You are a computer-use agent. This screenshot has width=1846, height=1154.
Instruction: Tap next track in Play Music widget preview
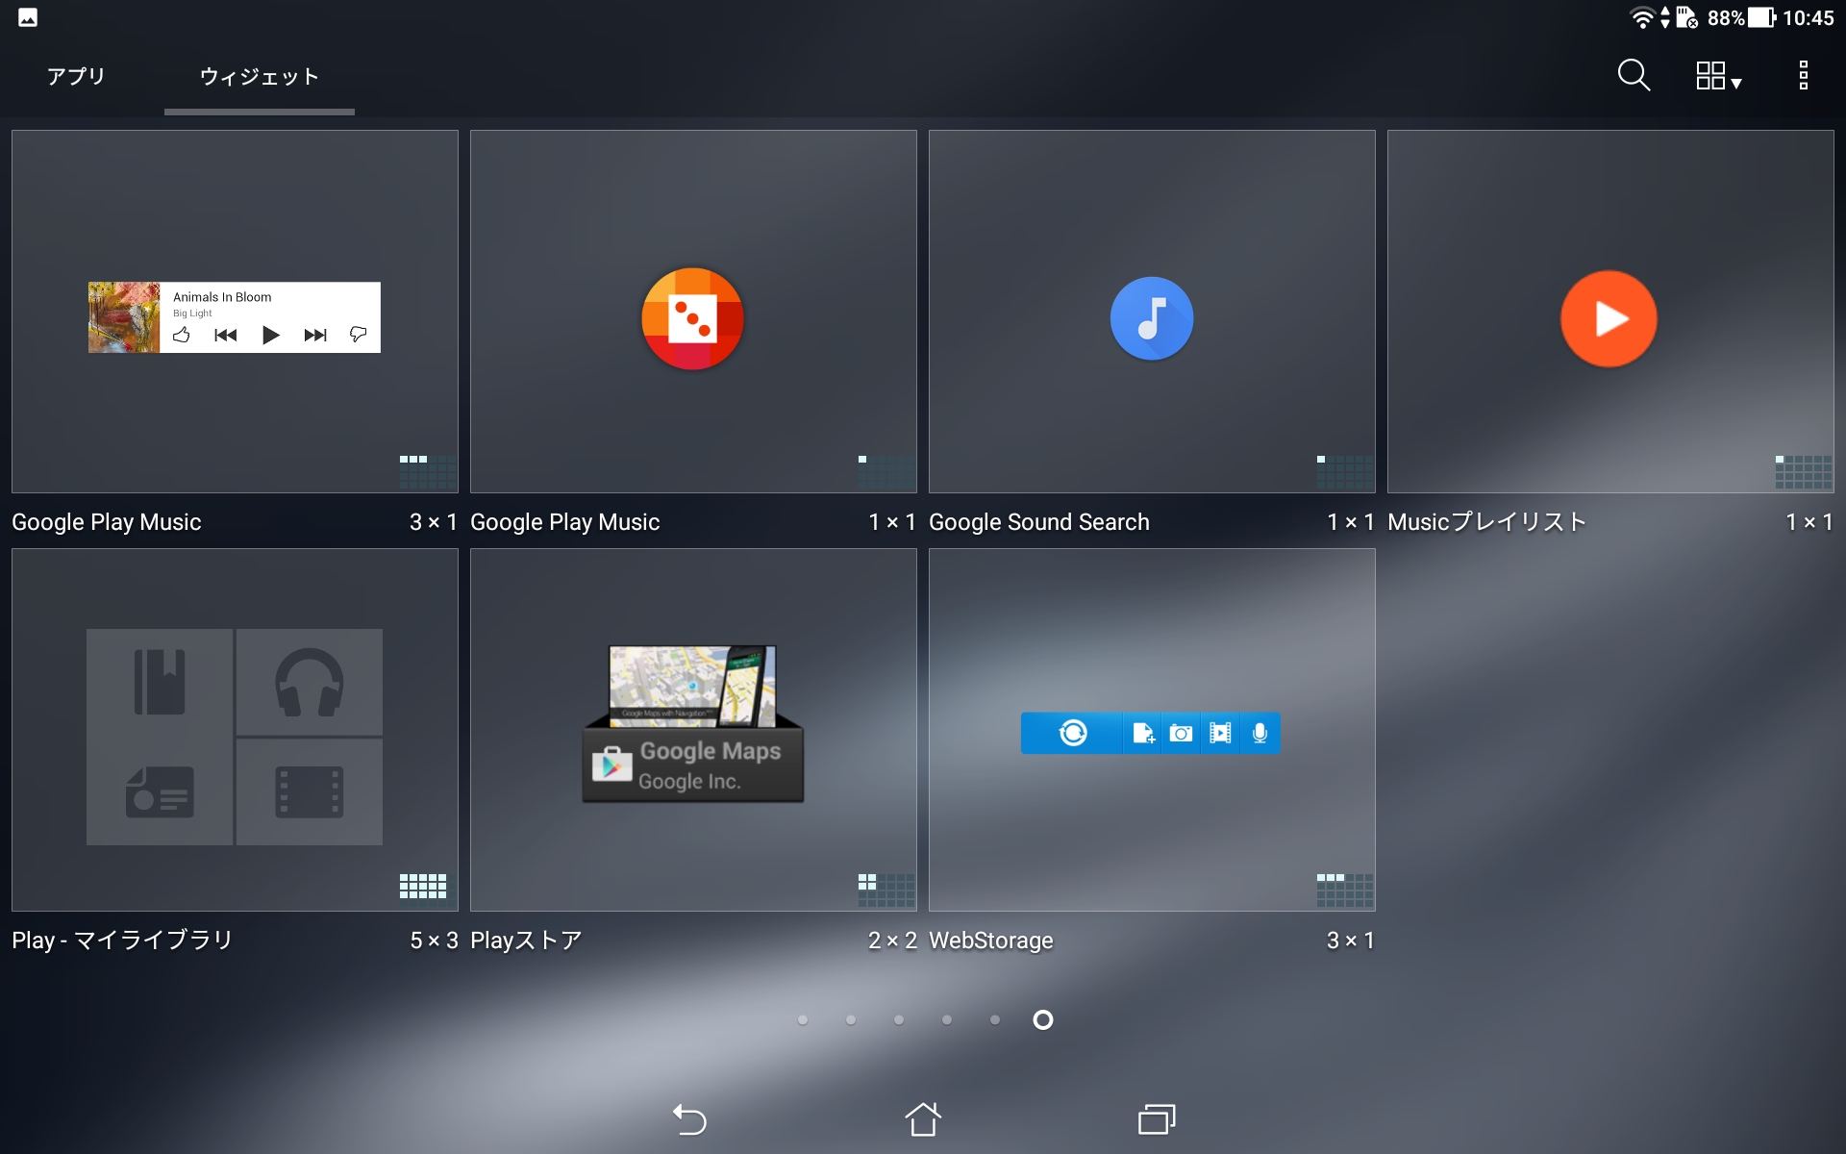coord(315,335)
